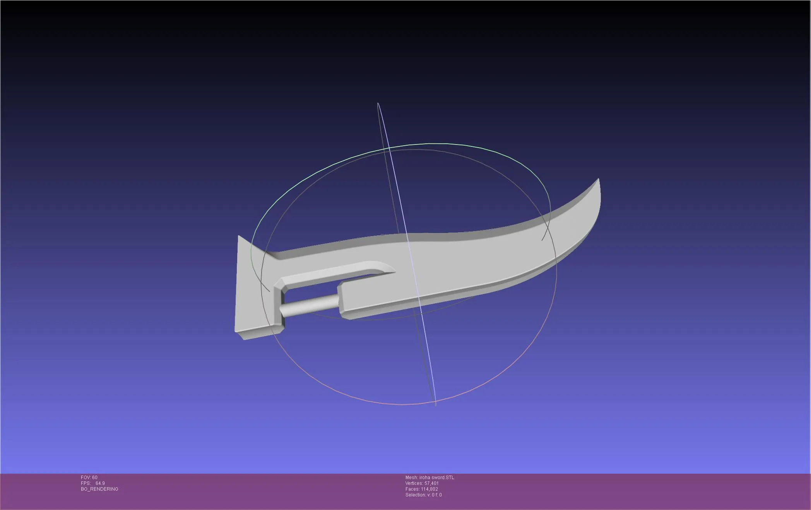Screen dimensions: 811x510
Task: Click the BO_RENDERING status label
Action: [x=99, y=489]
